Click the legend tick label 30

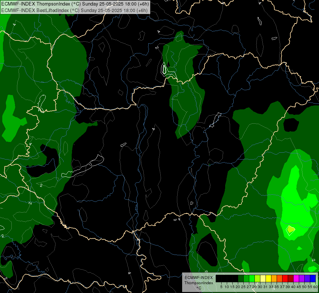(260, 287)
